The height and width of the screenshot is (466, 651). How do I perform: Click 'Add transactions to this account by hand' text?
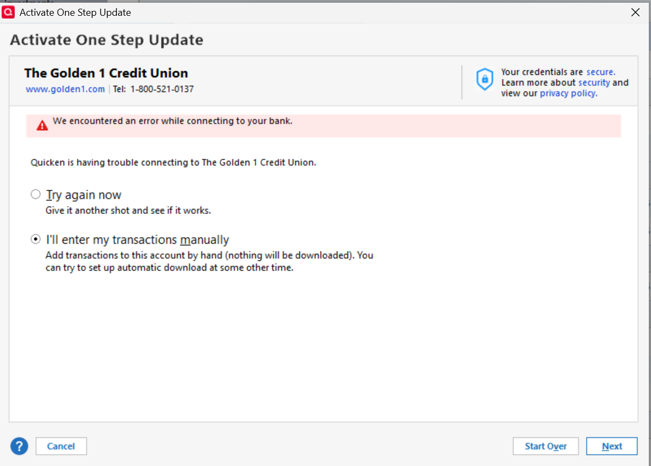click(x=209, y=262)
